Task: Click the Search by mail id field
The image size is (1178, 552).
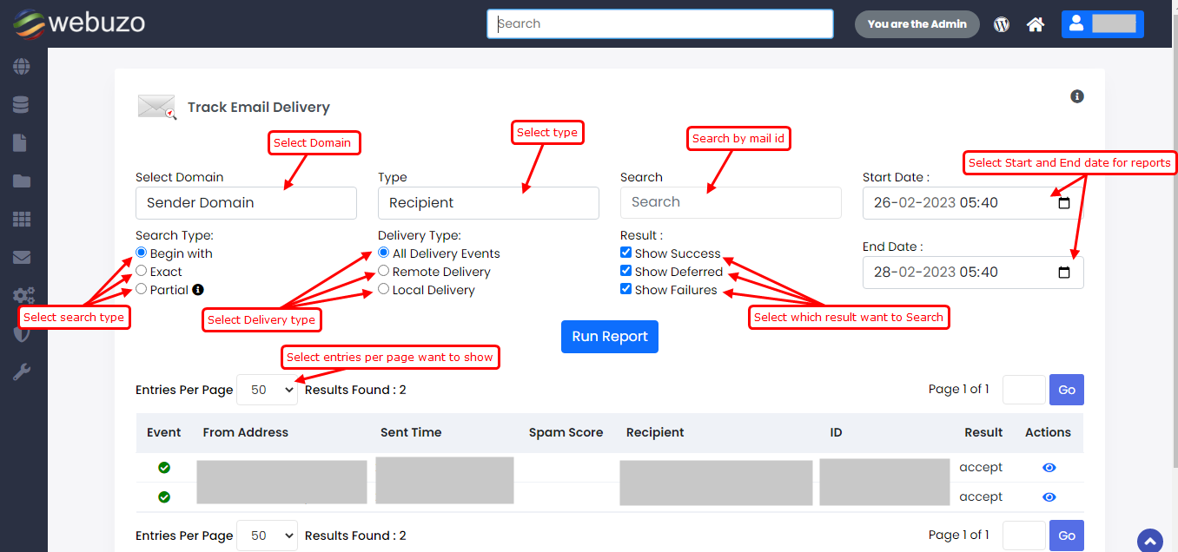Action: coord(730,202)
